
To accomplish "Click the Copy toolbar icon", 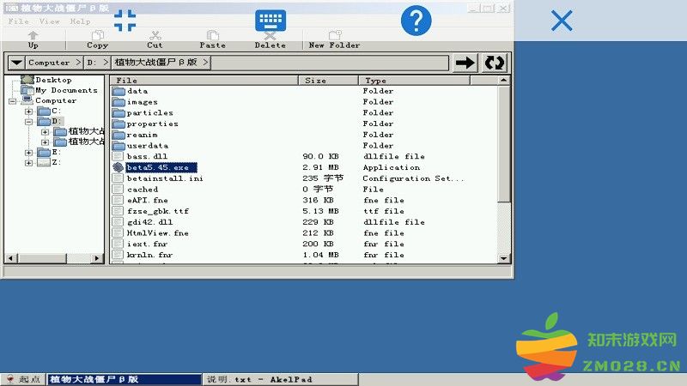I will point(97,36).
